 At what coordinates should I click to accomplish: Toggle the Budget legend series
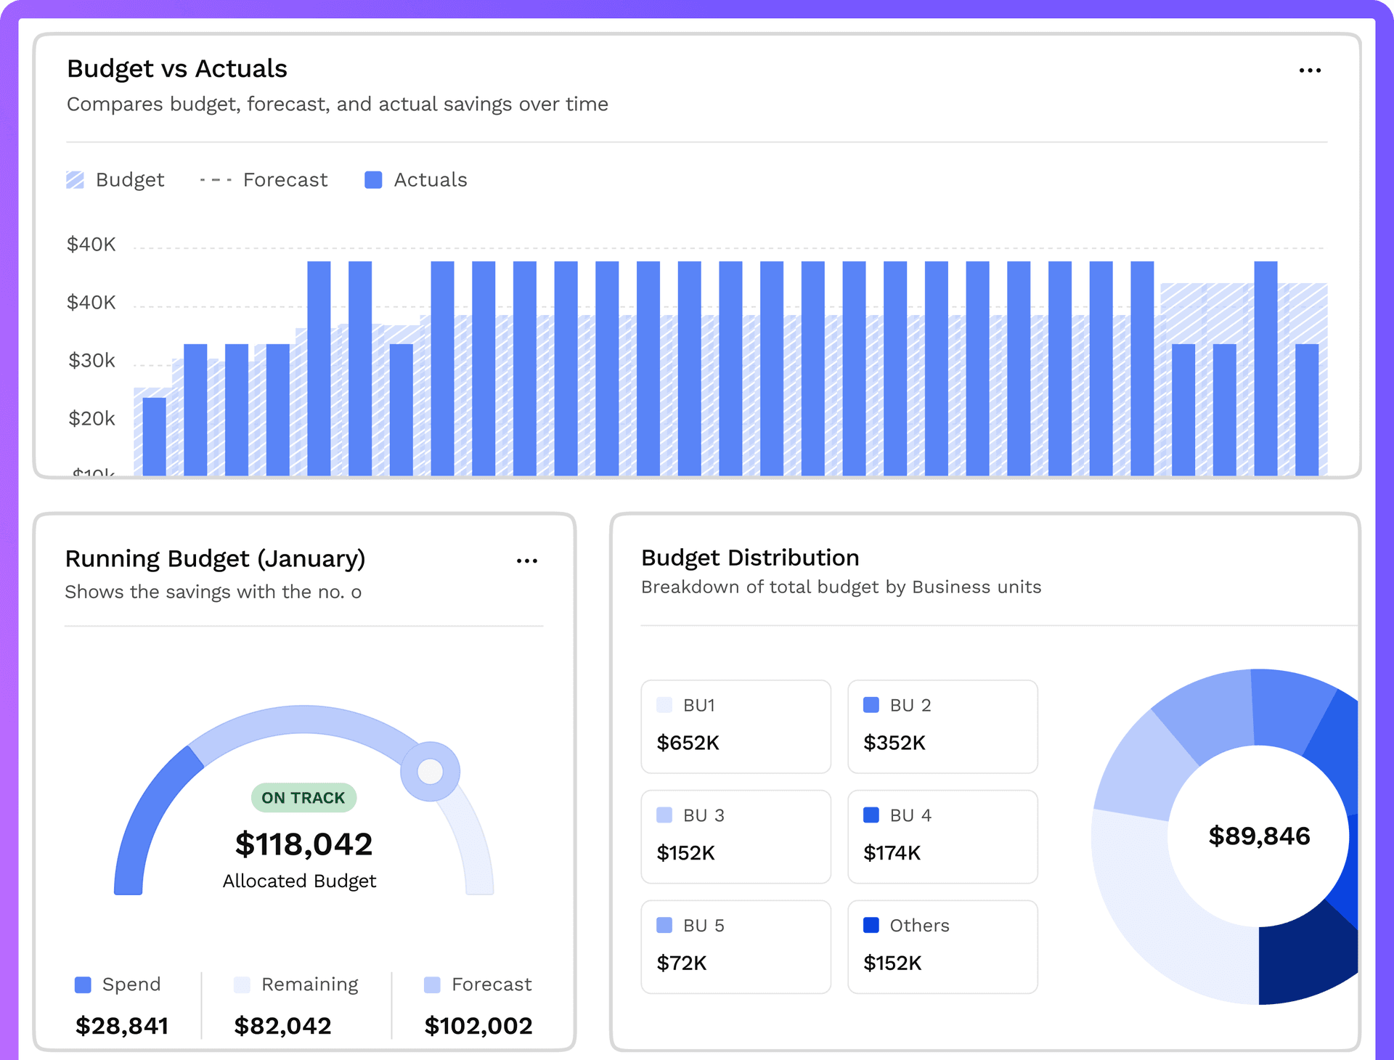pos(116,180)
